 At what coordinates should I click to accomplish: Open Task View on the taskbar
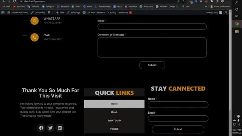point(237,16)
